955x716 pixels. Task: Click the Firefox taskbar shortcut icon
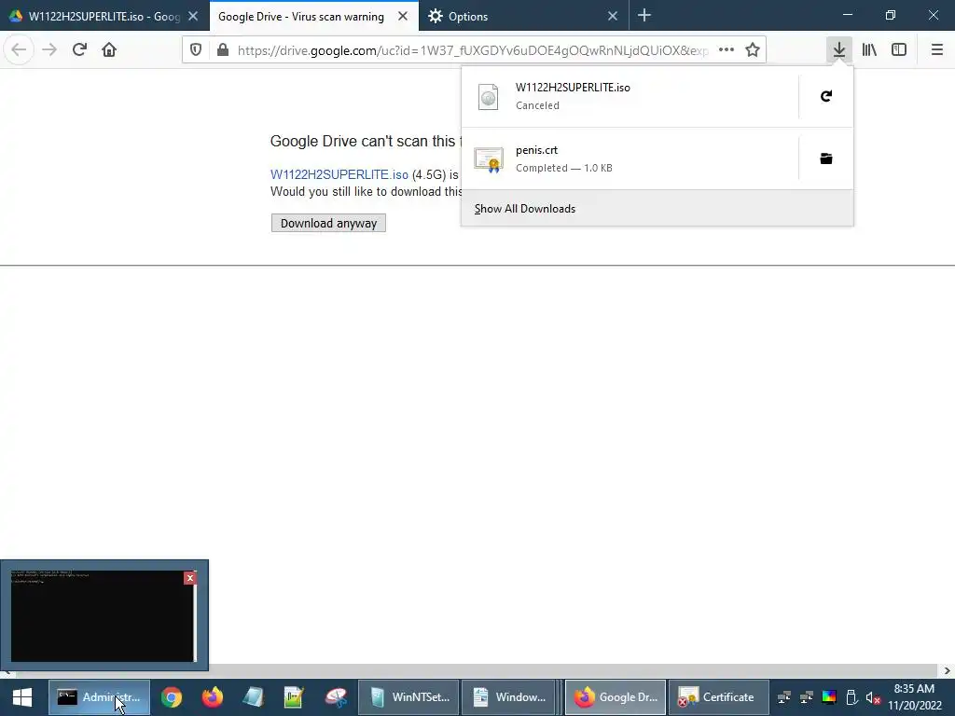(212, 697)
